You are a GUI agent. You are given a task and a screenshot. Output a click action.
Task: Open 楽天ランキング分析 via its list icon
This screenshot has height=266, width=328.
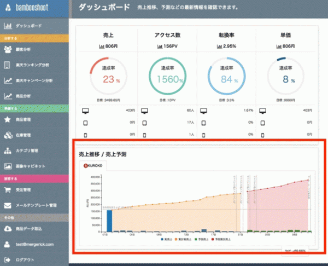click(x=7, y=65)
